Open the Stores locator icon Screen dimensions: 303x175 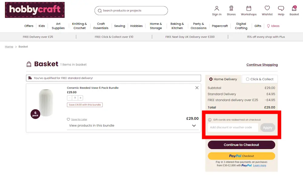231,9
